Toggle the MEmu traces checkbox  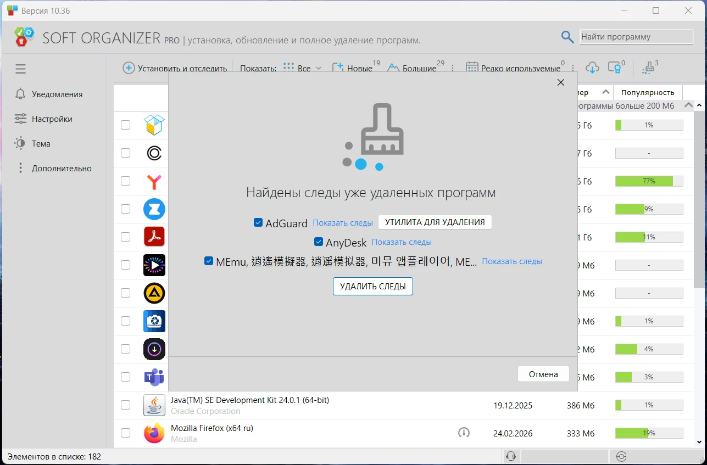[x=209, y=261]
